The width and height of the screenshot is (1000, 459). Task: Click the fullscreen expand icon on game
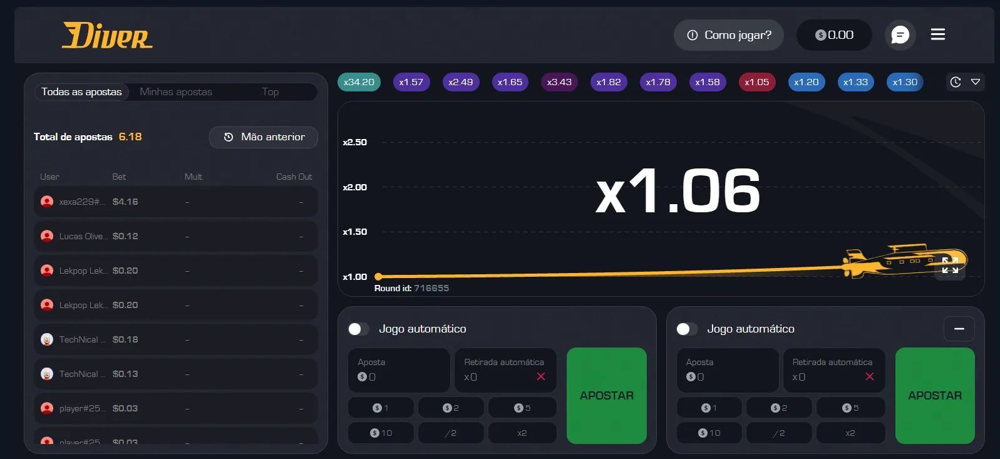pos(950,265)
